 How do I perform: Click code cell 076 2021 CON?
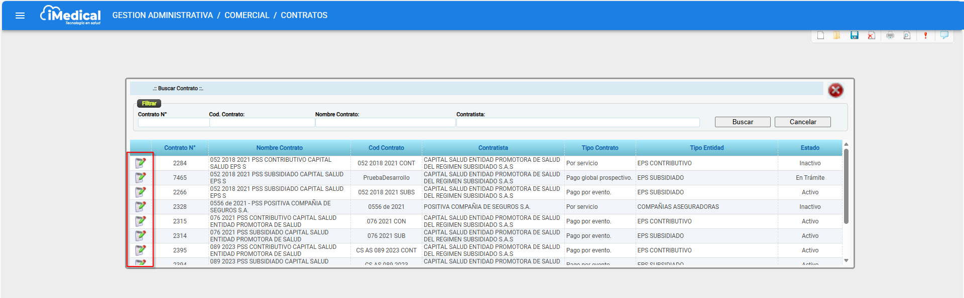pos(386,221)
